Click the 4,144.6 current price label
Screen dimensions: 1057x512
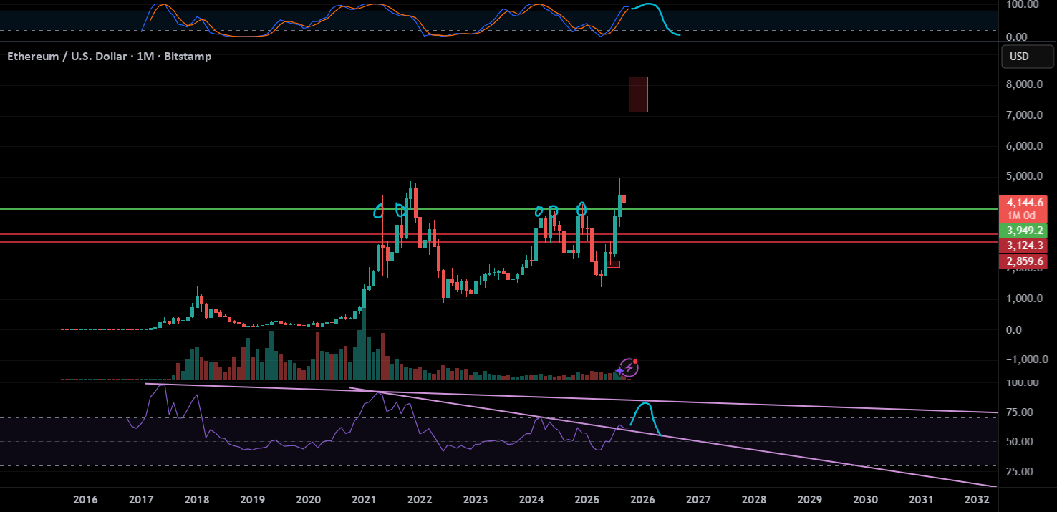tap(1026, 203)
